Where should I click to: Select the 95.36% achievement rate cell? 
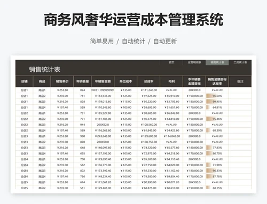click(x=217, y=119)
